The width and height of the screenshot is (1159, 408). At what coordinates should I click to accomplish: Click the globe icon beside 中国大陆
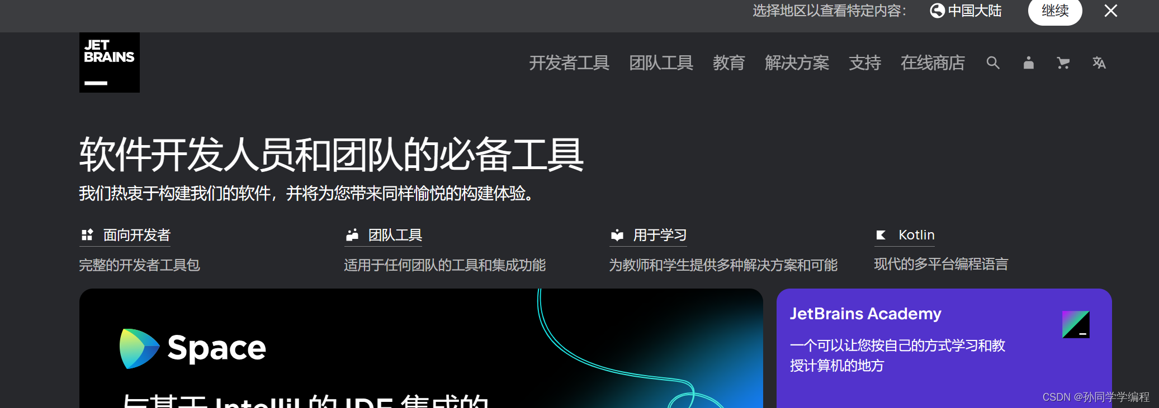point(937,11)
